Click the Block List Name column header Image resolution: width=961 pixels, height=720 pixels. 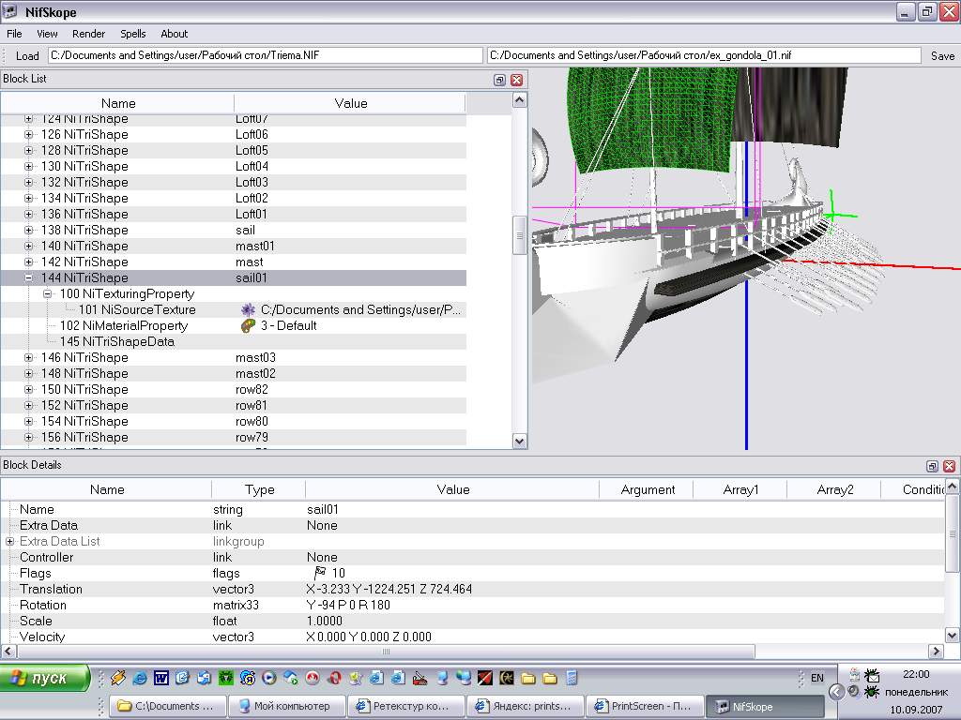click(x=117, y=103)
